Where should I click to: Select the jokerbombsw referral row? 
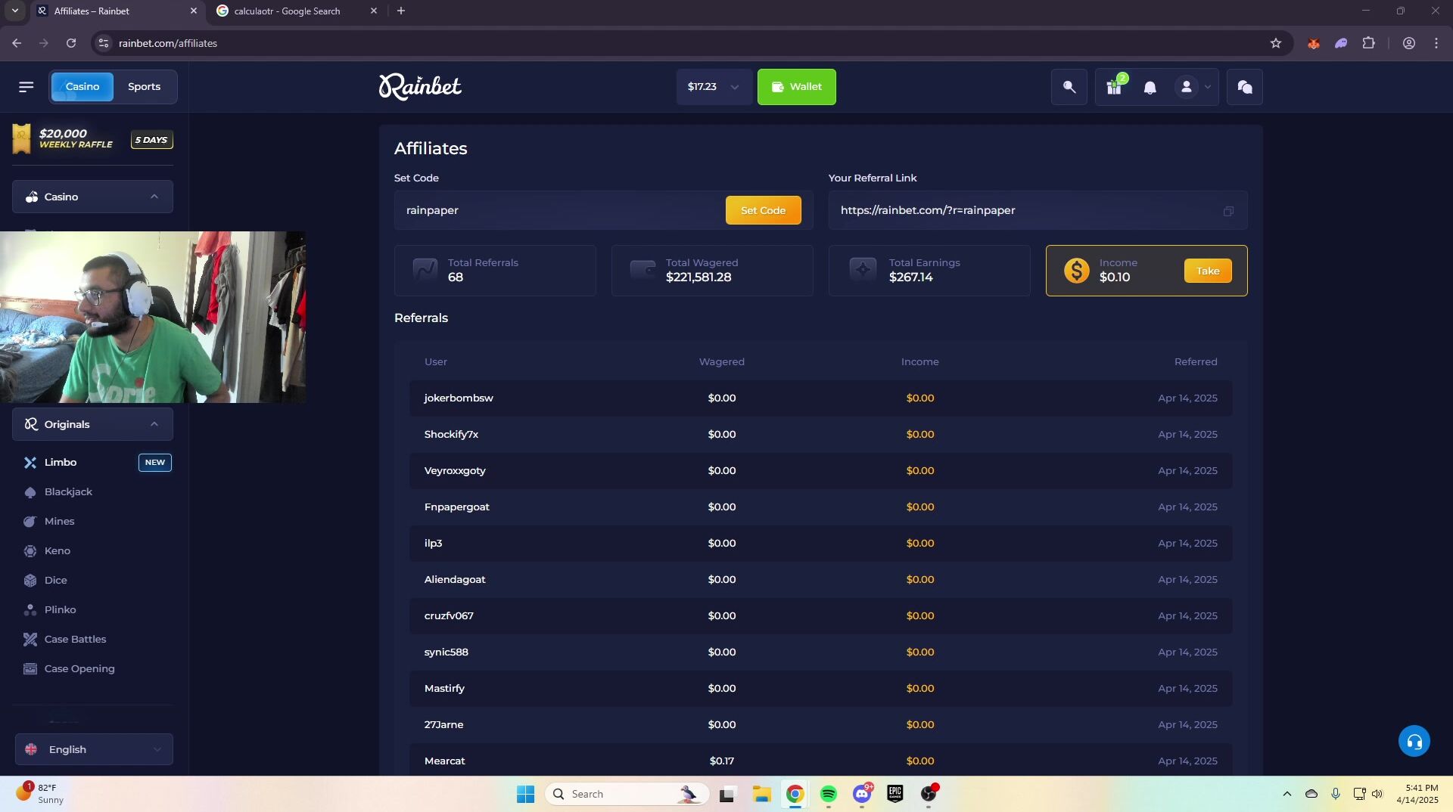820,398
